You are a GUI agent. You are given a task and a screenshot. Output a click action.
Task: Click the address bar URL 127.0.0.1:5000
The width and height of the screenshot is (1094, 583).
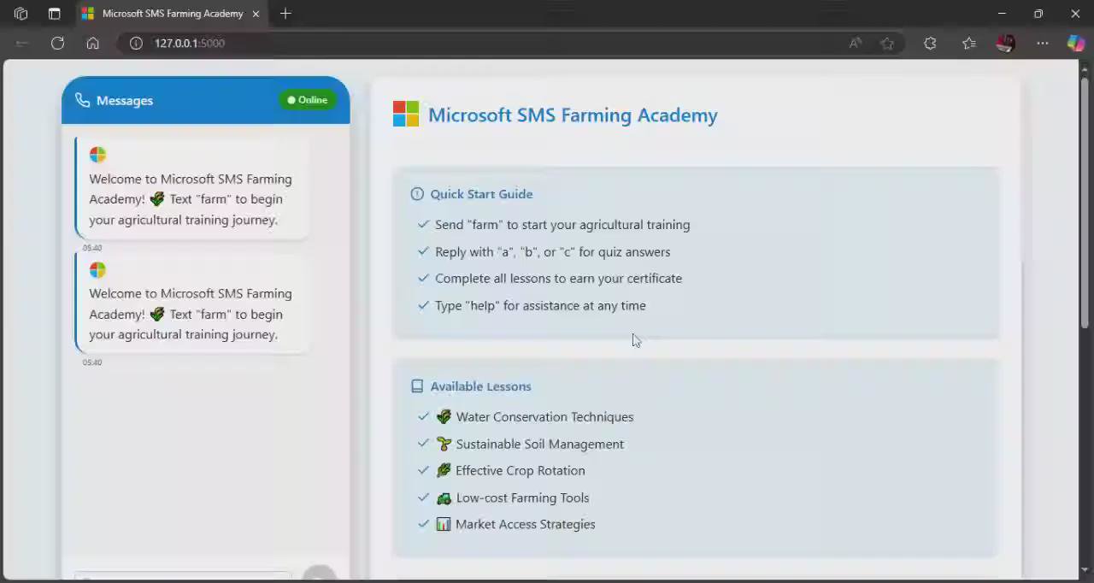point(190,43)
